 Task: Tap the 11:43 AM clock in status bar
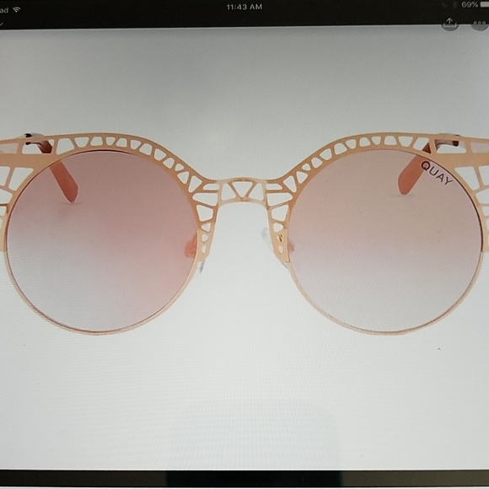[x=244, y=8]
